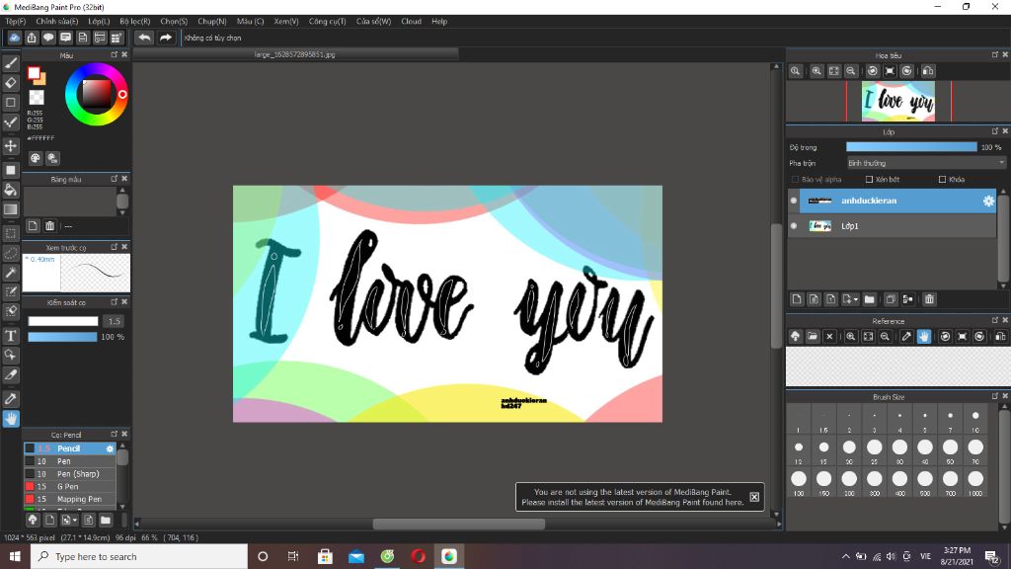Select the Mapping Pen brush
The height and width of the screenshot is (569, 1011).
click(x=70, y=499)
